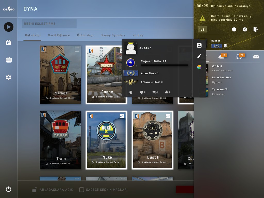
Task: View profile using the person card icon
Action: click(199, 45)
